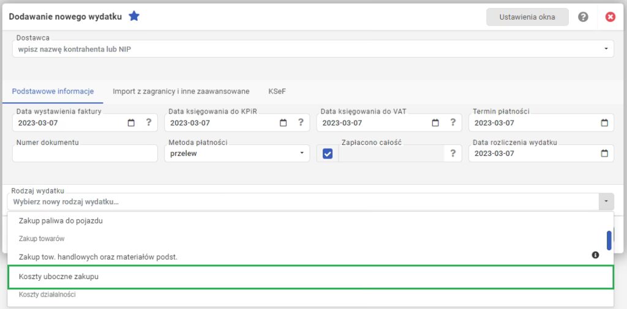
Task: Click the Ustawienia okna button
Action: 527,17
